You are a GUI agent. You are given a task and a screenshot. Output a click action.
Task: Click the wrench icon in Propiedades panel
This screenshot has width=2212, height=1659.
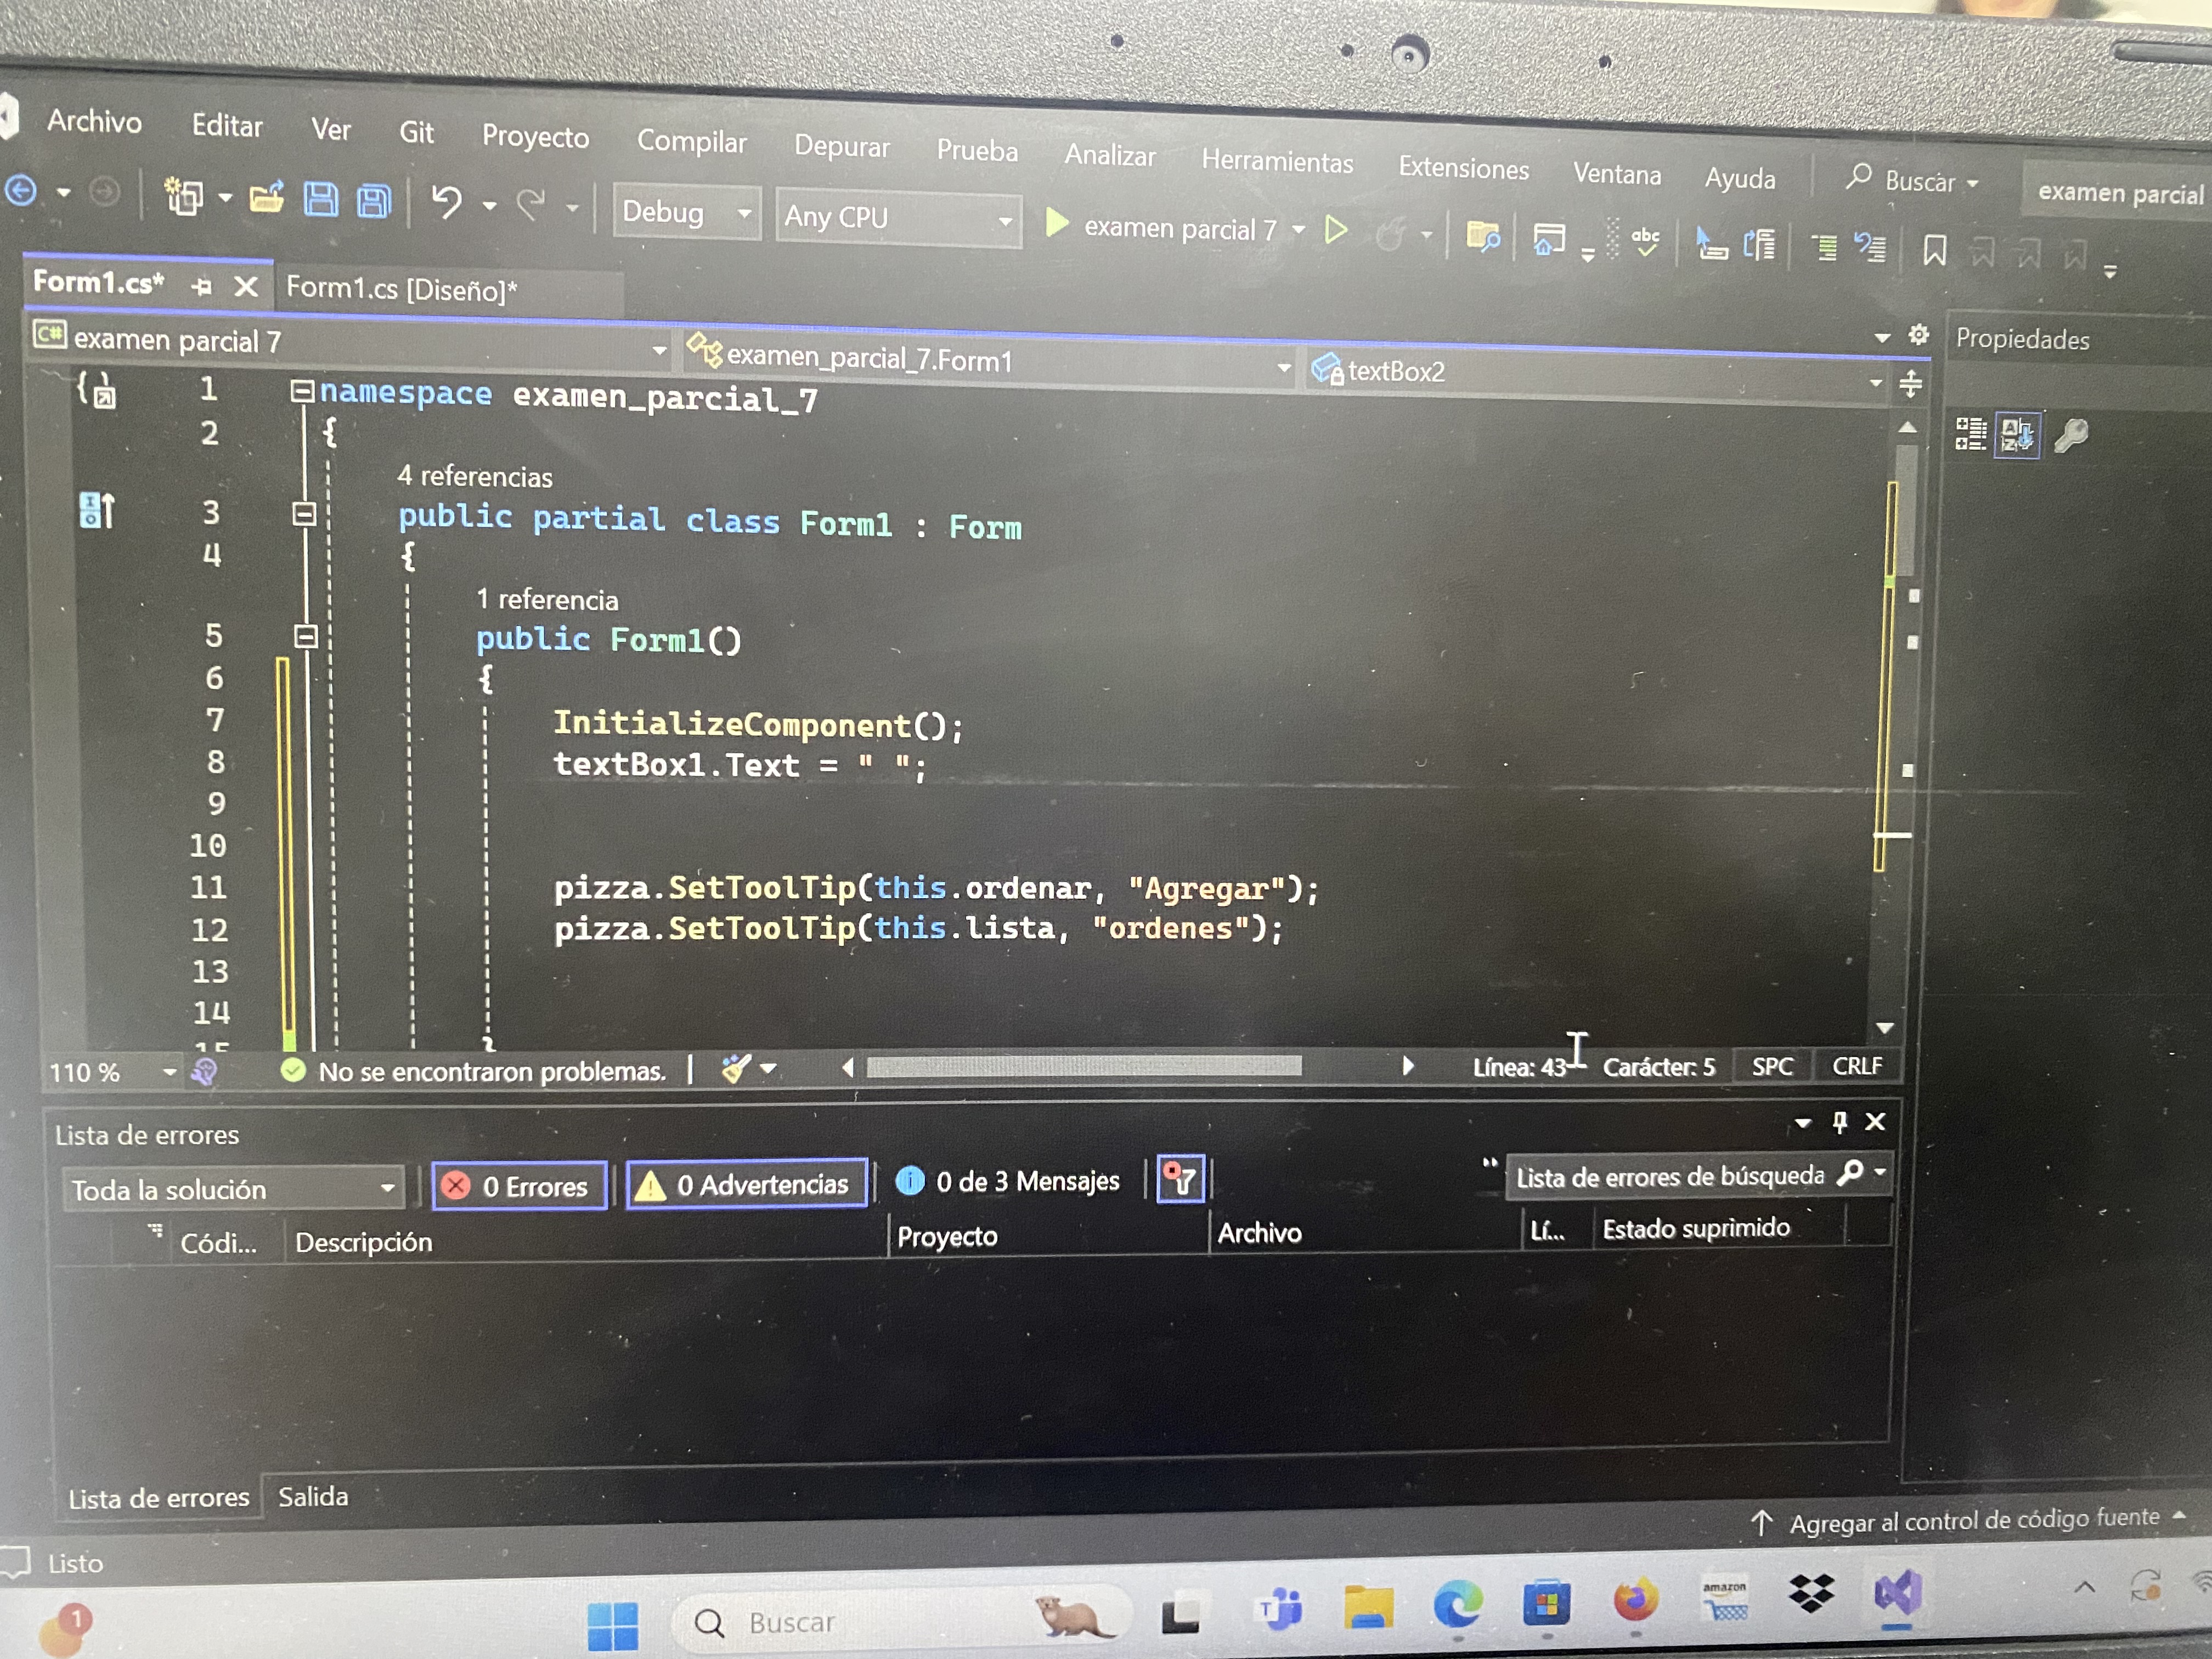click(2071, 436)
